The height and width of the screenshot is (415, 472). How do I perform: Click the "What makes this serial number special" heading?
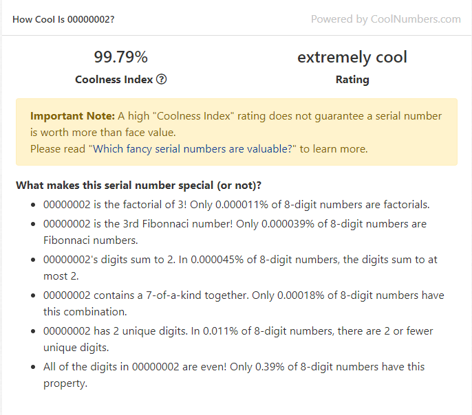[x=138, y=186]
